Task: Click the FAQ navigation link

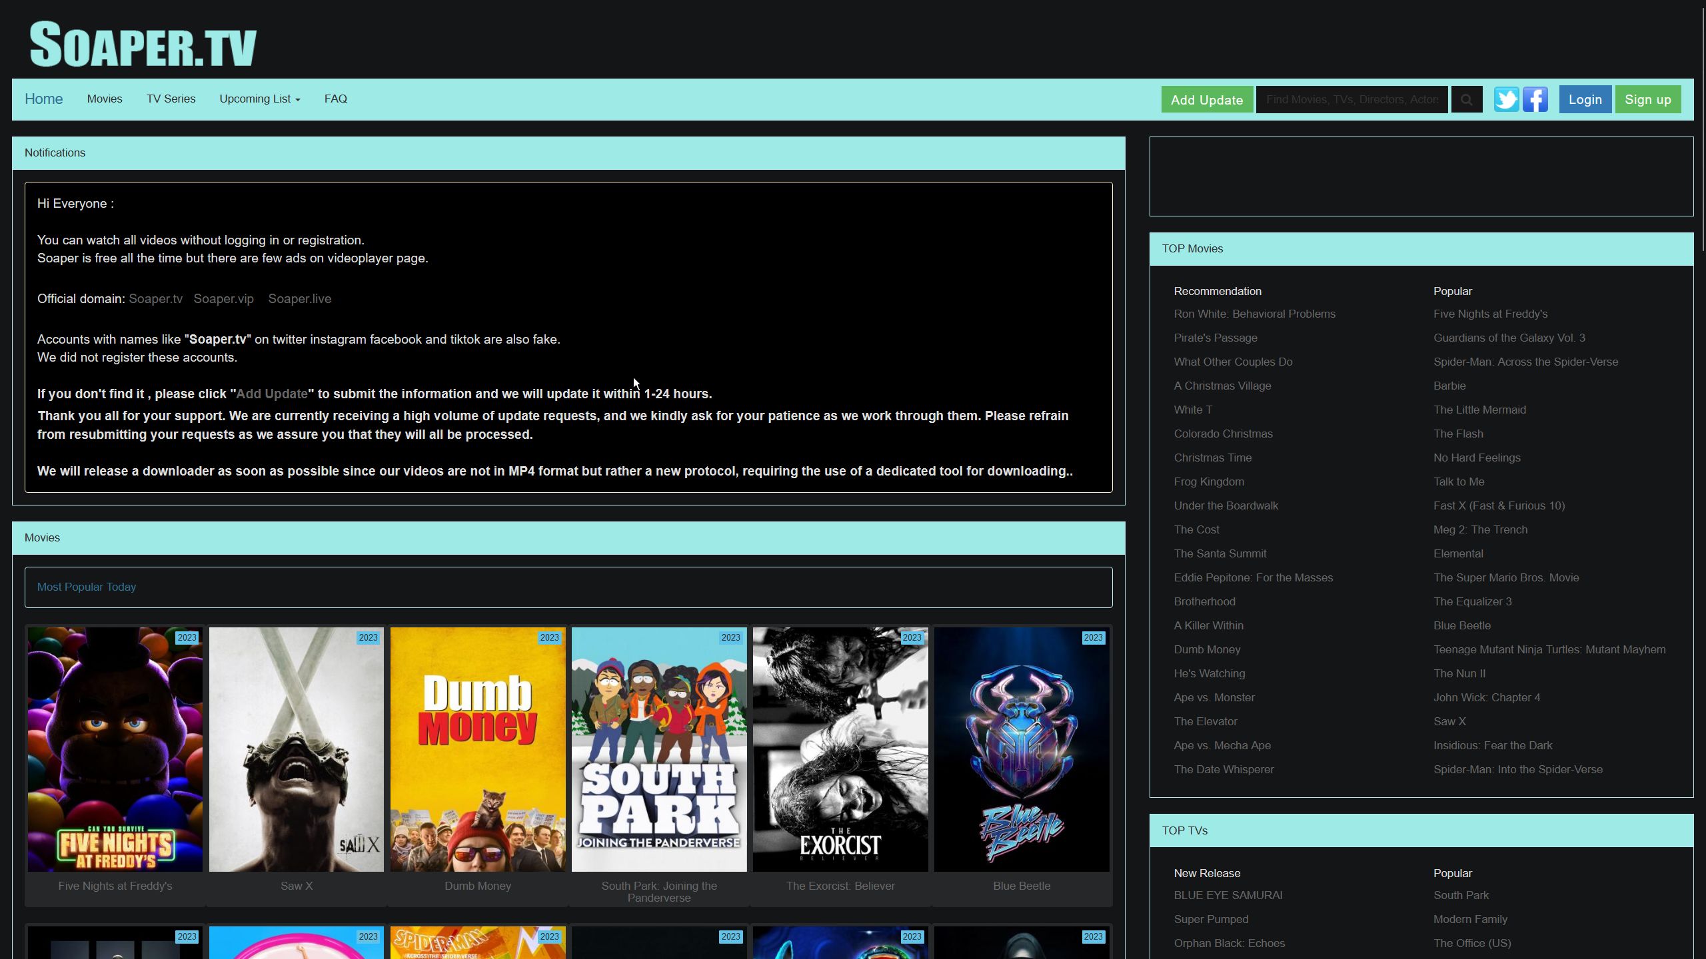Action: pyautogui.click(x=335, y=99)
